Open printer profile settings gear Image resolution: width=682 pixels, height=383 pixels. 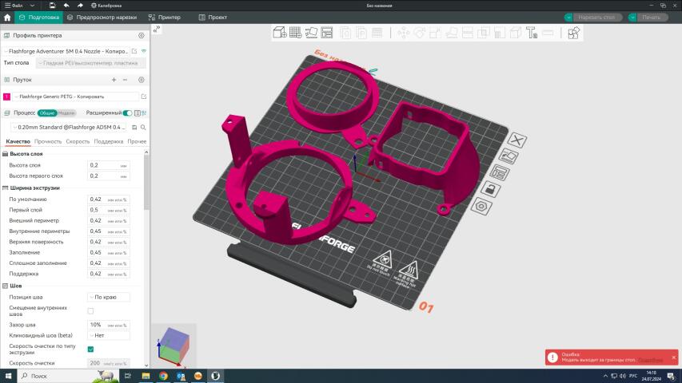[142, 36]
